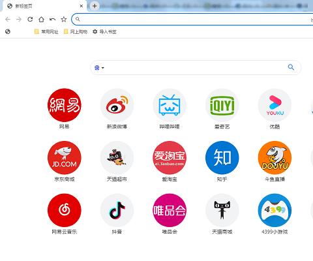The width and height of the screenshot is (313, 261).
Task: Click the 斗鱼直播 label text
Action: pos(275,179)
